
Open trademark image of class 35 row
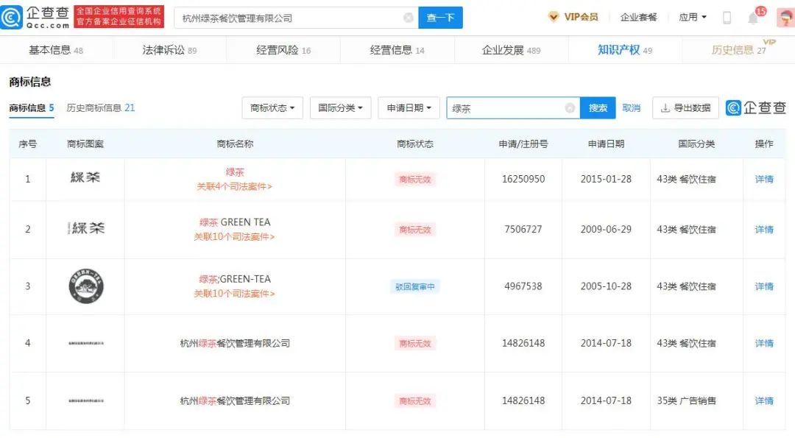(x=86, y=400)
